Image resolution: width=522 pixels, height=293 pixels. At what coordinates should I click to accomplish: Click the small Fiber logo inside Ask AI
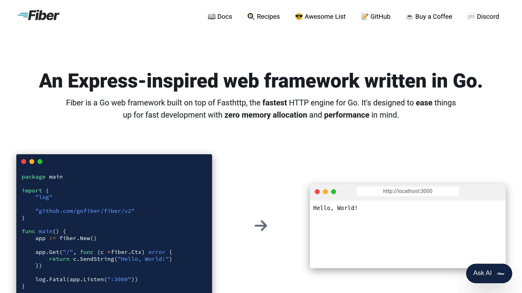[500, 274]
